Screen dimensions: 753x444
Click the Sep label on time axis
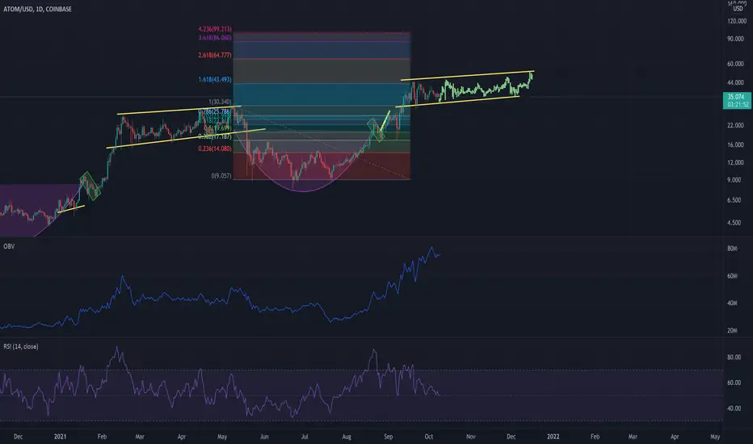pyautogui.click(x=388, y=437)
